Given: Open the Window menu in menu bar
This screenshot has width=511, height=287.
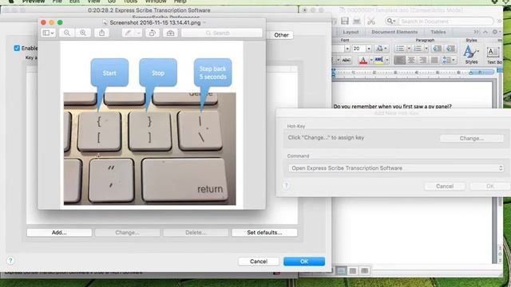Looking at the screenshot, I should point(156,2).
